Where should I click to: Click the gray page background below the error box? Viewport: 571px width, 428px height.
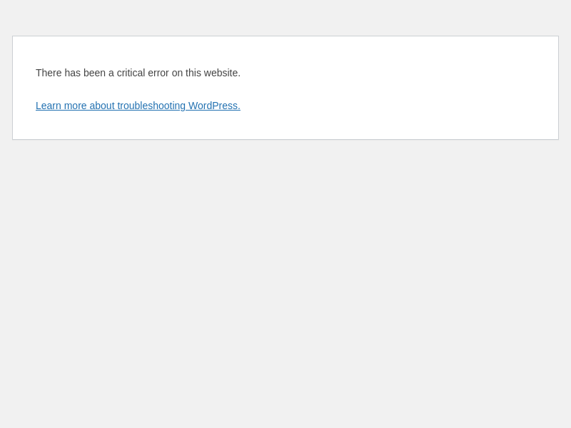pos(285,285)
